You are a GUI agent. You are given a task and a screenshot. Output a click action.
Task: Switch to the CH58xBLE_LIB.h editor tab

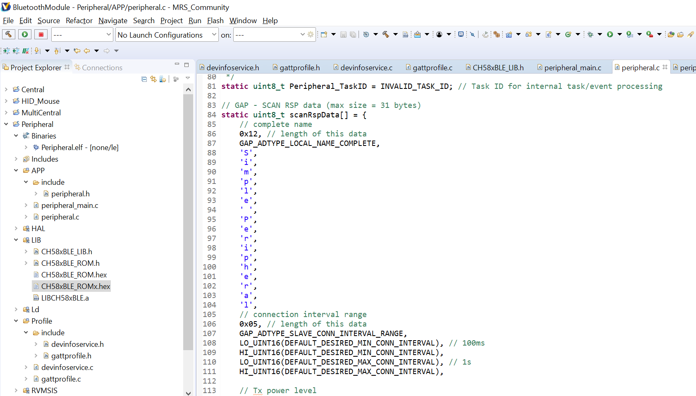tap(495, 67)
